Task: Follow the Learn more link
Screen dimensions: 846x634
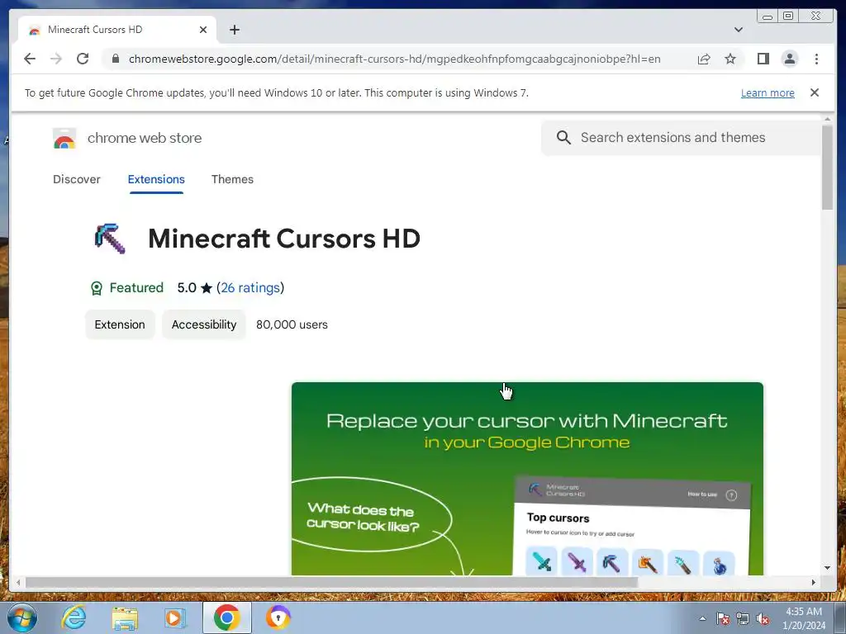Action: (768, 92)
